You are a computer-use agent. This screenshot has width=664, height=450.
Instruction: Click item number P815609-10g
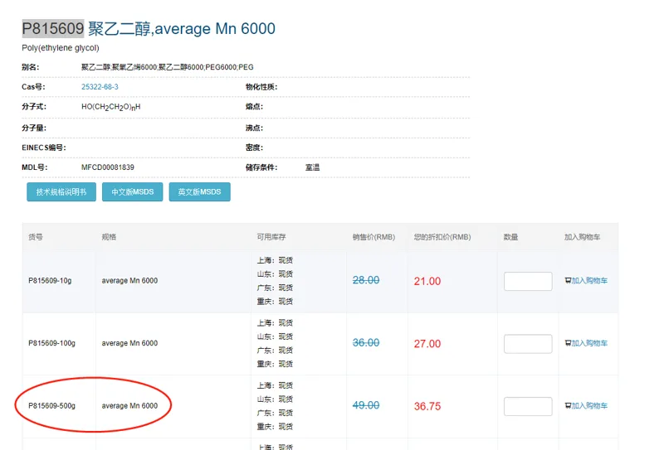(x=50, y=280)
